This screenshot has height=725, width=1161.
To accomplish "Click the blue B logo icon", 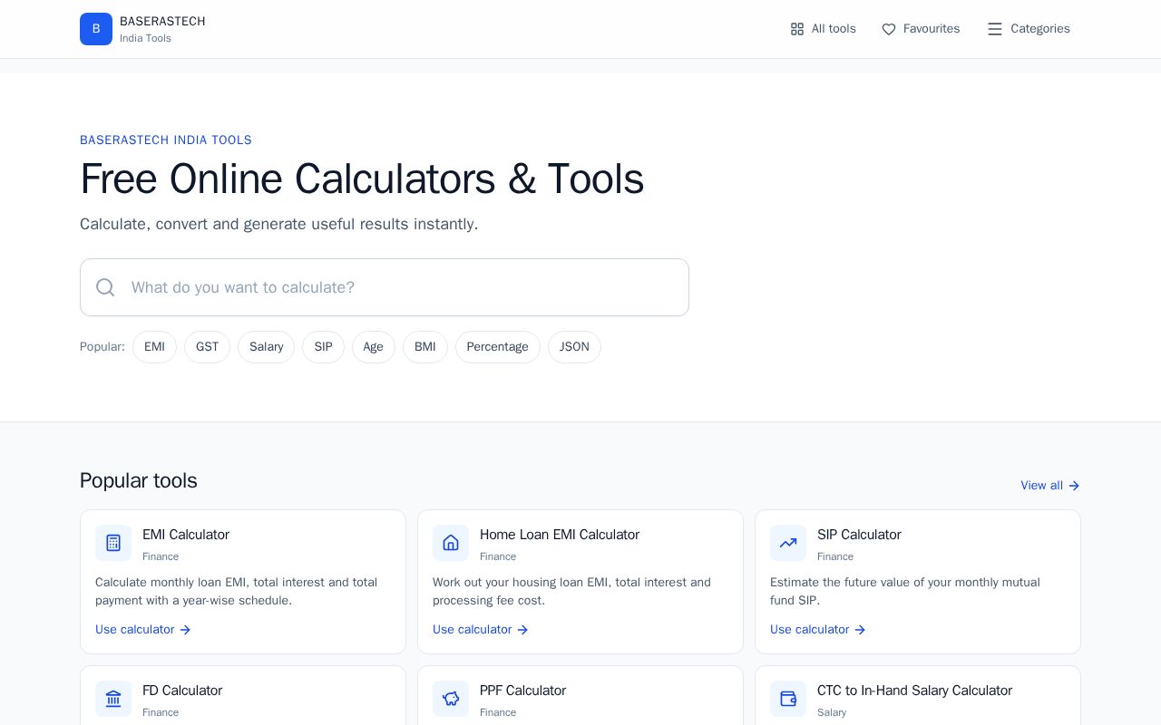I will (x=96, y=29).
